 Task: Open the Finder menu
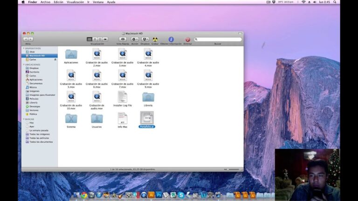[33, 2]
